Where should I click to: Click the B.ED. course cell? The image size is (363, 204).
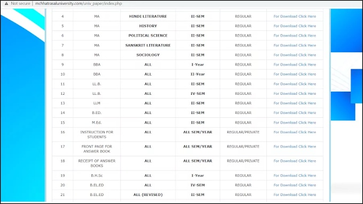click(x=97, y=113)
